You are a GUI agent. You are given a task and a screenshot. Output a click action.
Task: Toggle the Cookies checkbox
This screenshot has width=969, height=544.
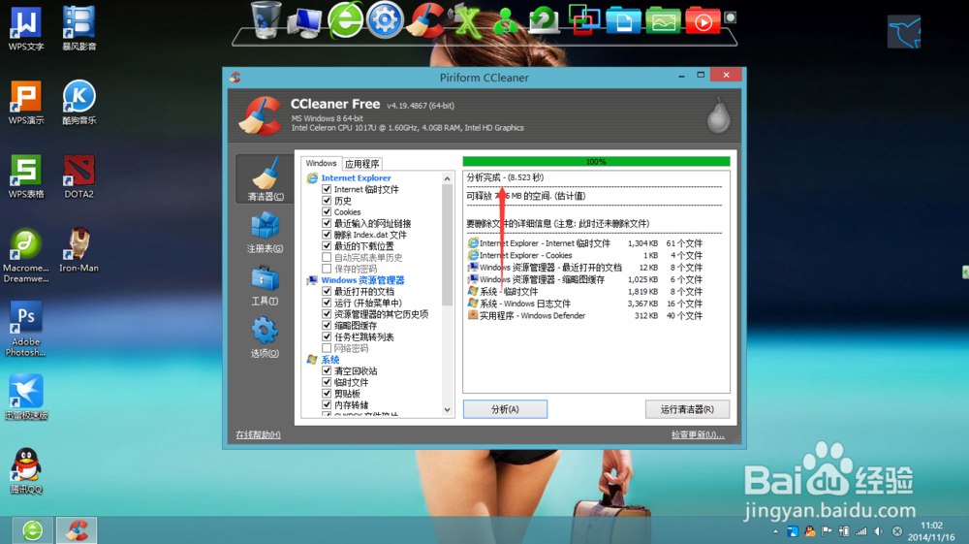[x=327, y=211]
